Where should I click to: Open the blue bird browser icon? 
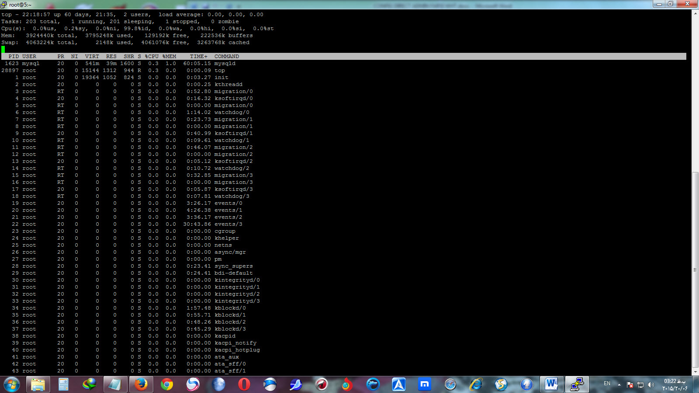click(x=295, y=385)
